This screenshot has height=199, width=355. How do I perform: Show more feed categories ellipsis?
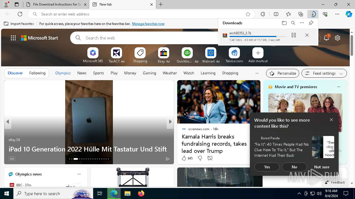257,73
